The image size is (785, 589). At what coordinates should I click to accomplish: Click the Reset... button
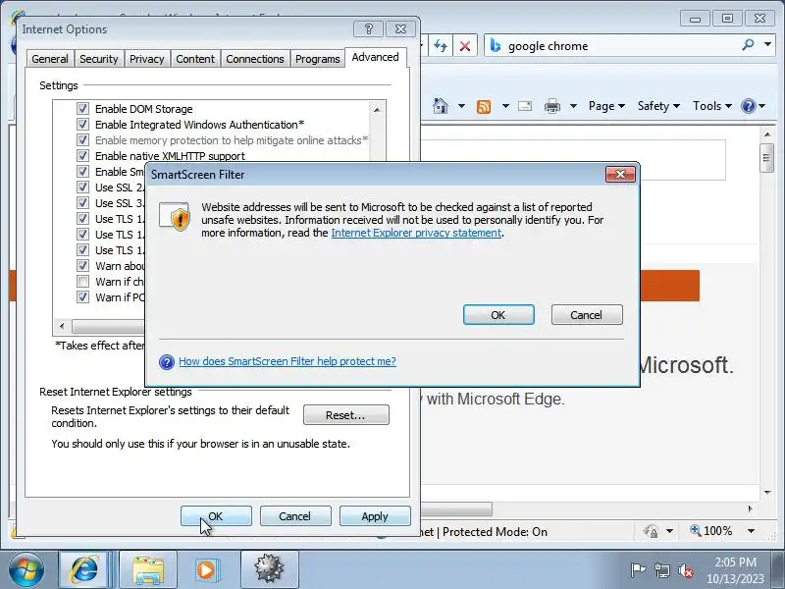[345, 415]
